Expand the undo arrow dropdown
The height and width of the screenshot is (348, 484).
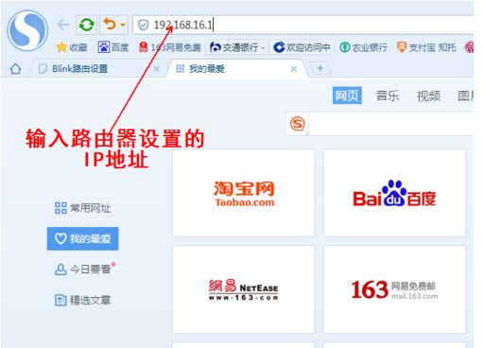123,25
